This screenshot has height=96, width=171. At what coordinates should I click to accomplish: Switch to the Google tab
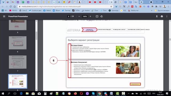[121, 2]
